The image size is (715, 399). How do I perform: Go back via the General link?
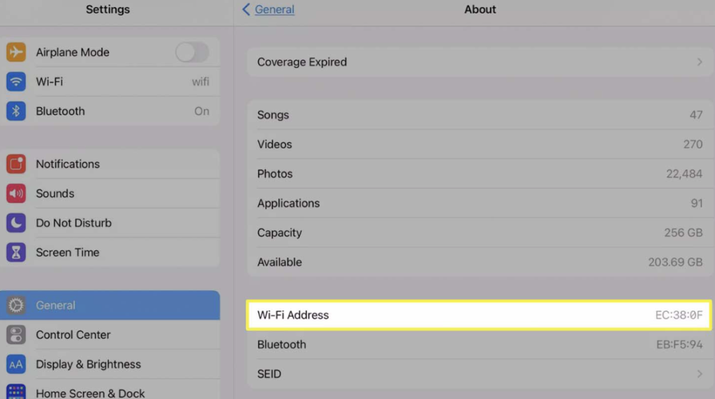274,10
